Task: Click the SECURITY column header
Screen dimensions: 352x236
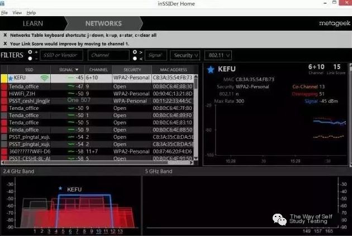Action: click(x=132, y=70)
